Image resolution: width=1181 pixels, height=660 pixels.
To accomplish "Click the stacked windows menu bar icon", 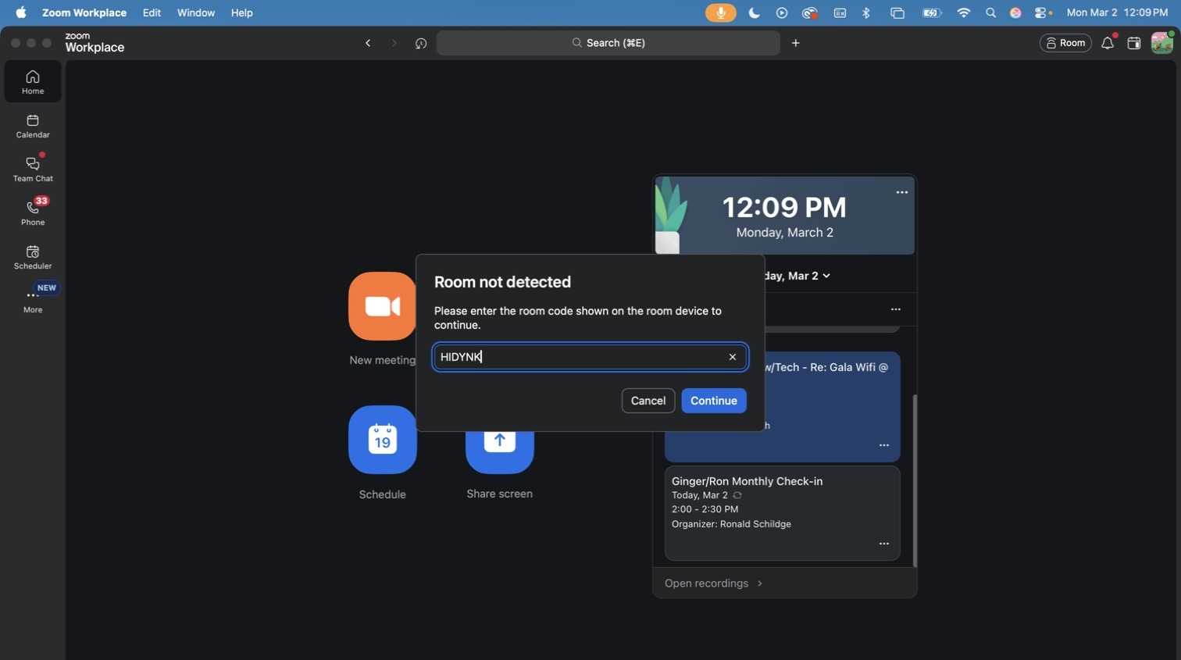I will point(897,12).
